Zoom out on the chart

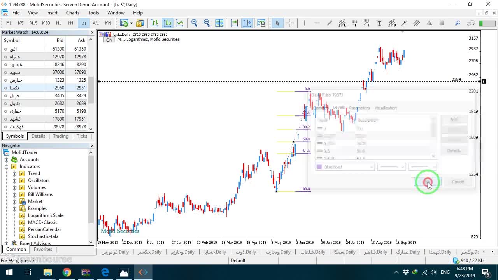point(207,23)
